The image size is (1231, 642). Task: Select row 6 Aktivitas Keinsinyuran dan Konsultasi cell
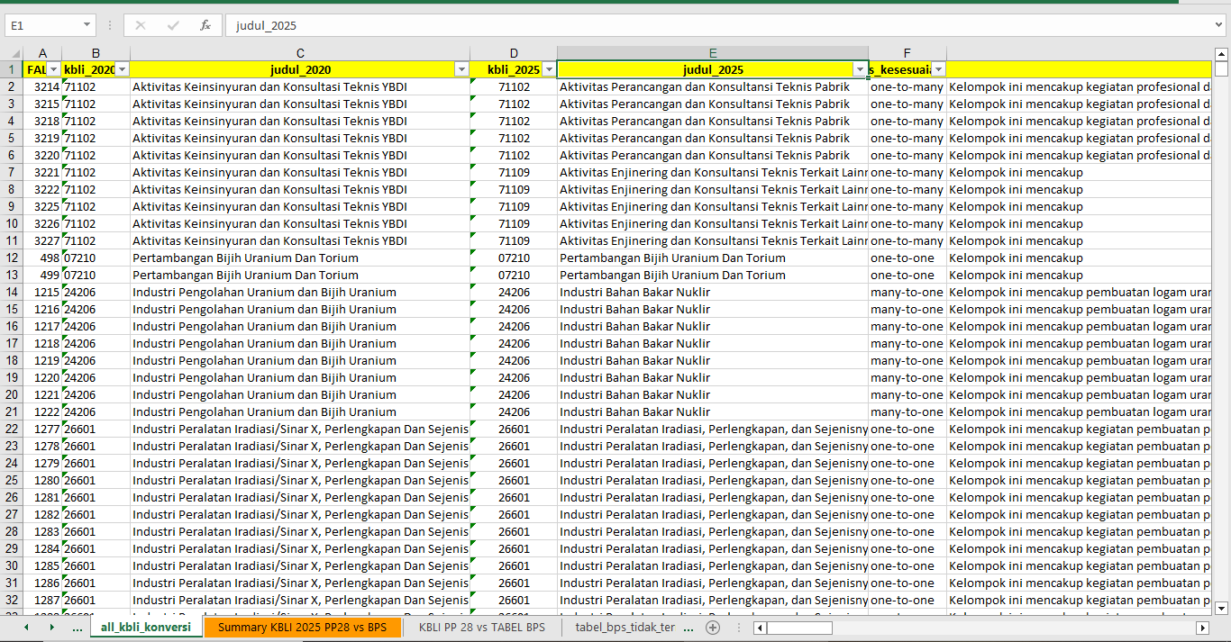pos(300,155)
